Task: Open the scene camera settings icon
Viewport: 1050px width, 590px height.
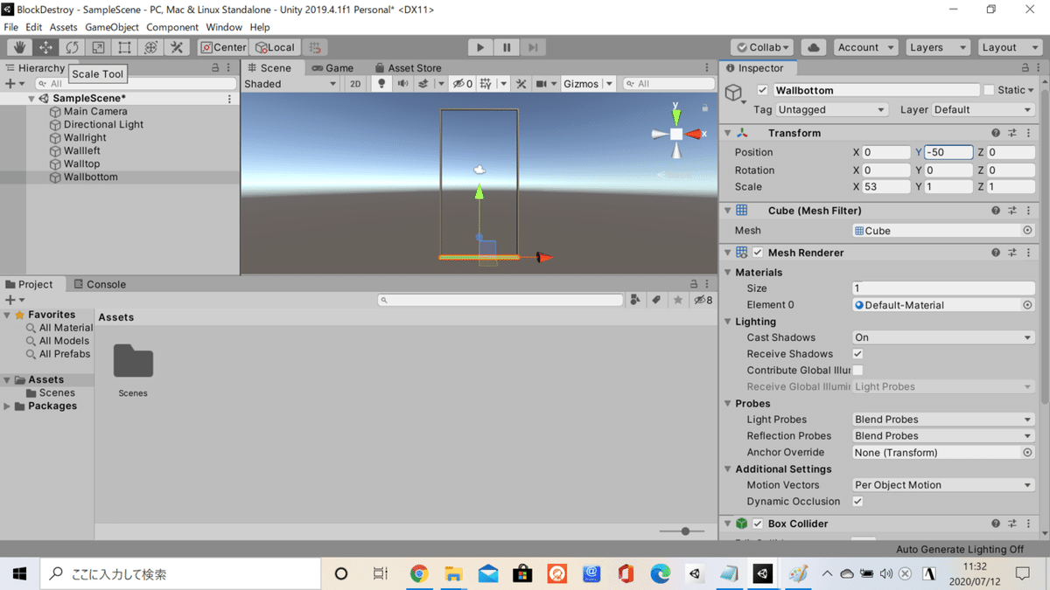Action: point(541,84)
